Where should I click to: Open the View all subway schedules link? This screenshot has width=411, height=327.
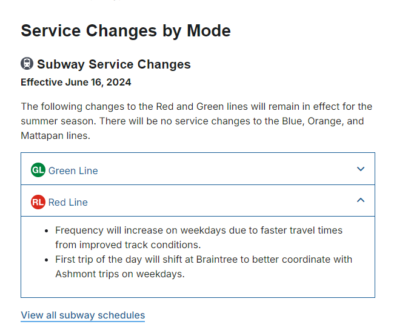(83, 315)
